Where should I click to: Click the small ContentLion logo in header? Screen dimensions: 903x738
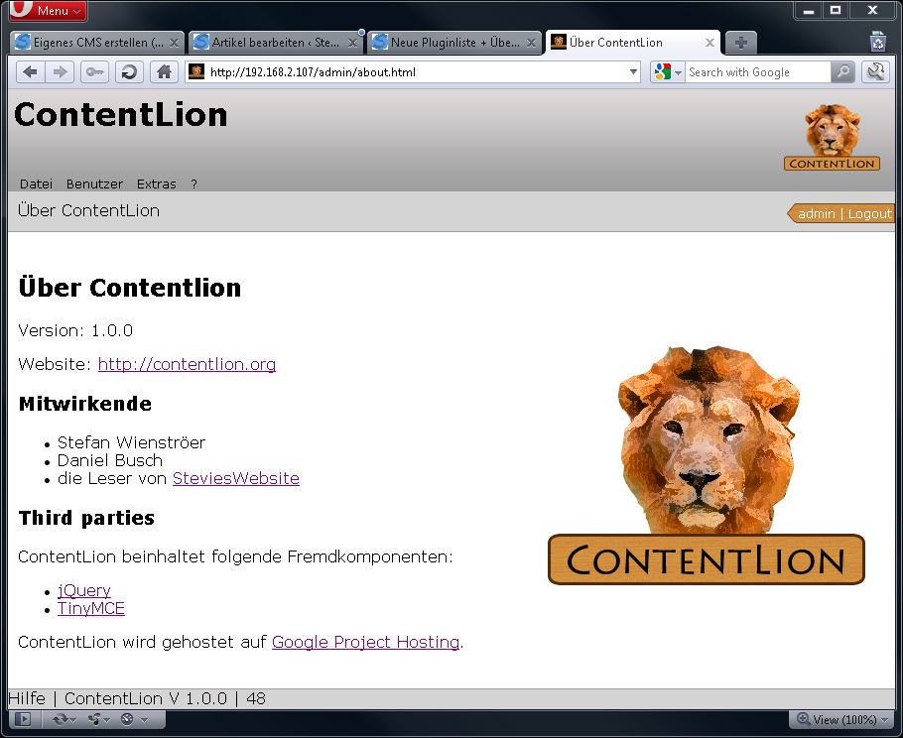click(x=832, y=137)
